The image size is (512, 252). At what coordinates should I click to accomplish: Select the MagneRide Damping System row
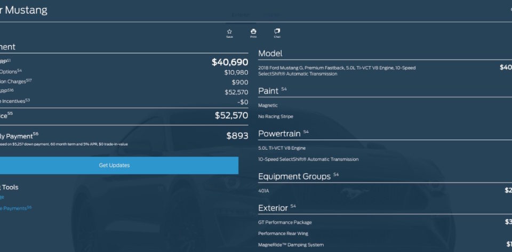coord(291,245)
